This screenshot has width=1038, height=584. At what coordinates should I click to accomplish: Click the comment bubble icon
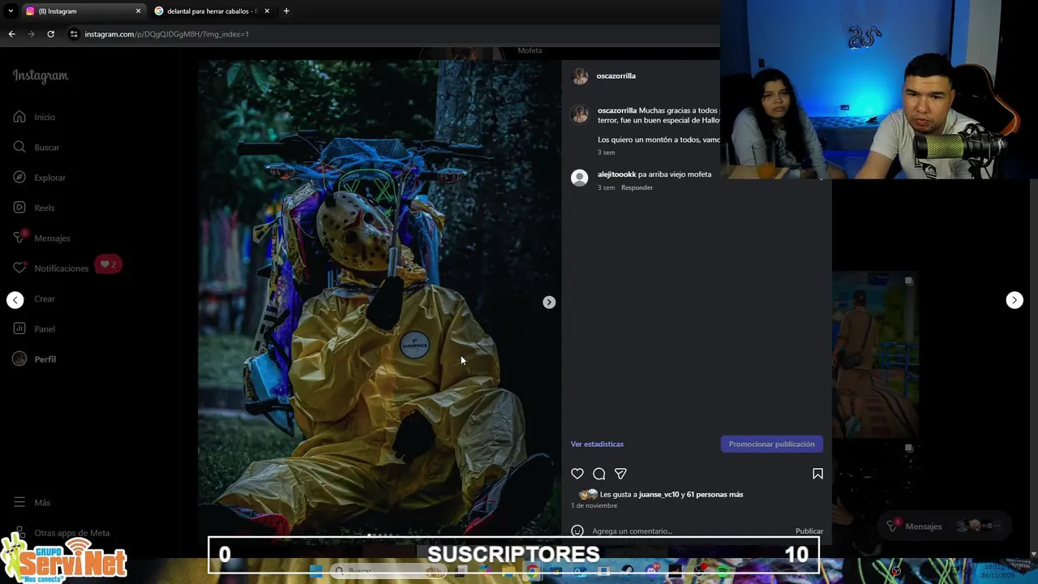(599, 474)
